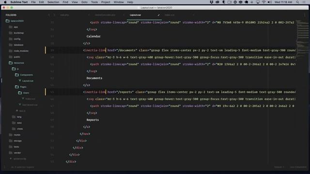Place cursor on the href="/reports" line
The width and height of the screenshot is (310, 174).
pyautogui.click(x=170, y=92)
